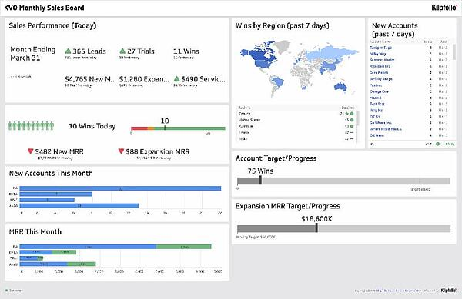This screenshot has width=462, height=299.
Task: Click the 75 Wins marker on the progress bar
Action: click(x=260, y=180)
